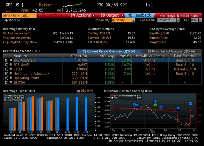Select the EPS Adjusted+ radio button

[x=11, y=60]
